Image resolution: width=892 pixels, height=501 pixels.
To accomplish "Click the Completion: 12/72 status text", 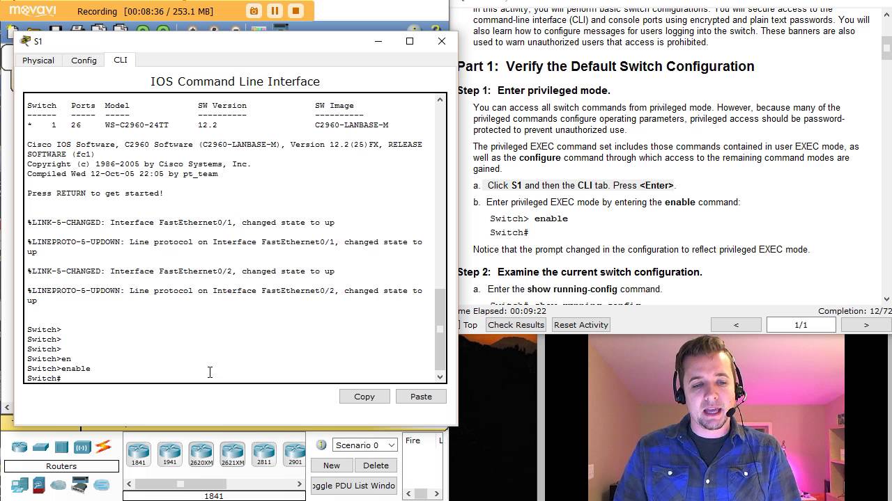I will coord(854,311).
